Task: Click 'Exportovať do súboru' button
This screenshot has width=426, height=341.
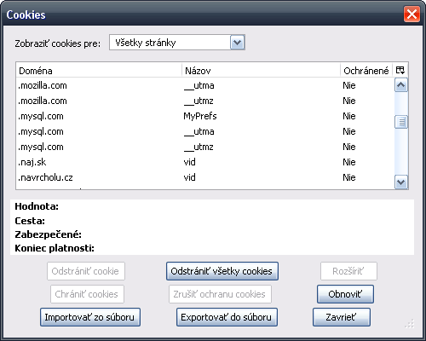Action: tap(227, 317)
